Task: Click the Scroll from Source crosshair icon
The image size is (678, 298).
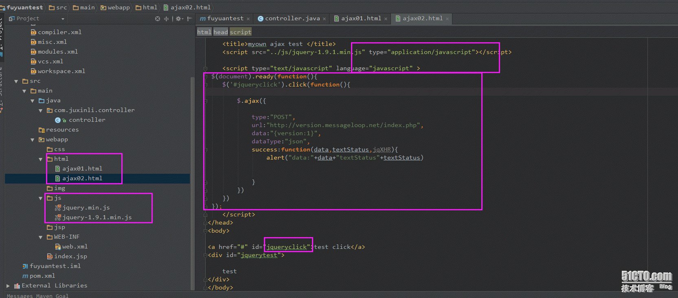Action: pyautogui.click(x=158, y=19)
